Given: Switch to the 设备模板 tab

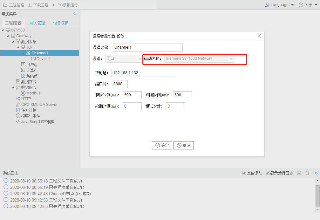Looking at the screenshot, I should point(61,23).
